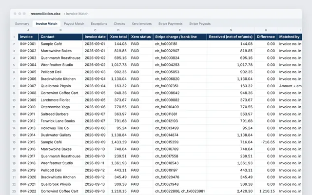
Task: Click received amount 1,138.84
Action: click(x=231, y=136)
